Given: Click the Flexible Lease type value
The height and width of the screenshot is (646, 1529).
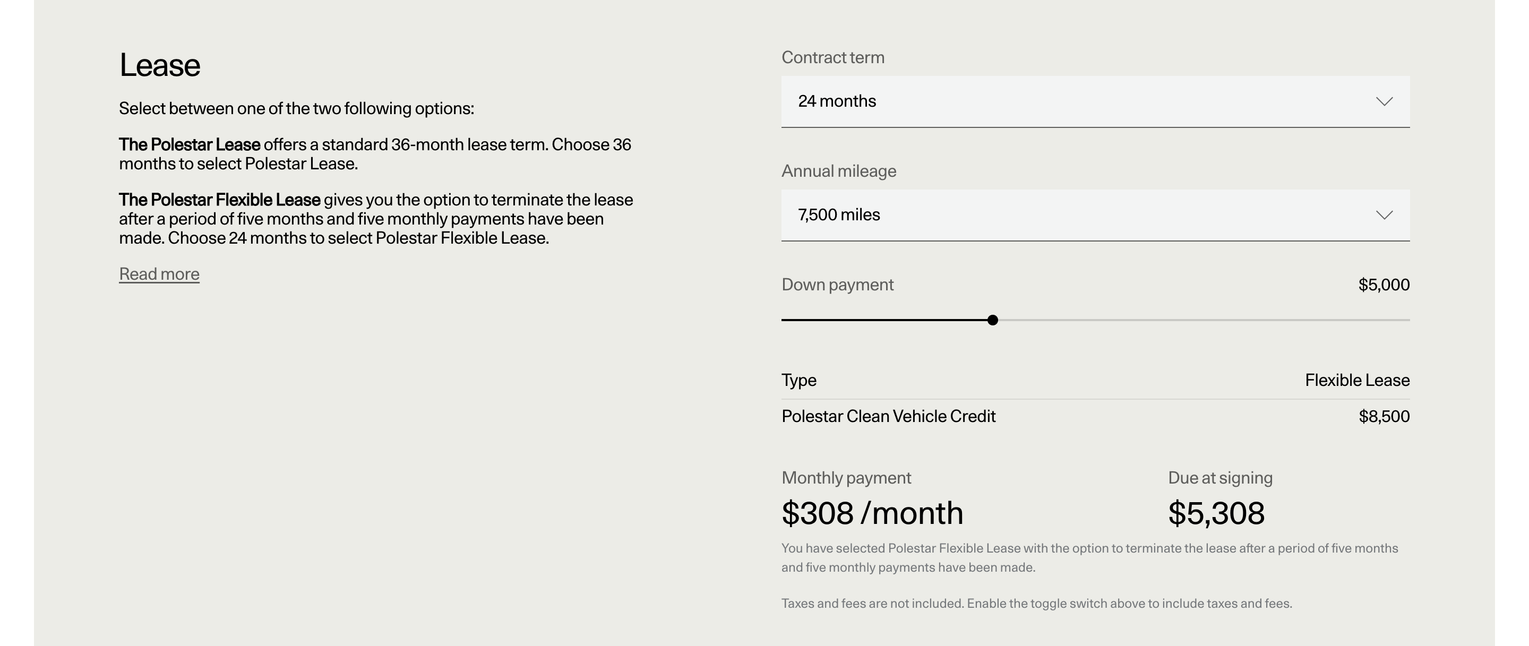Looking at the screenshot, I should (x=1357, y=380).
